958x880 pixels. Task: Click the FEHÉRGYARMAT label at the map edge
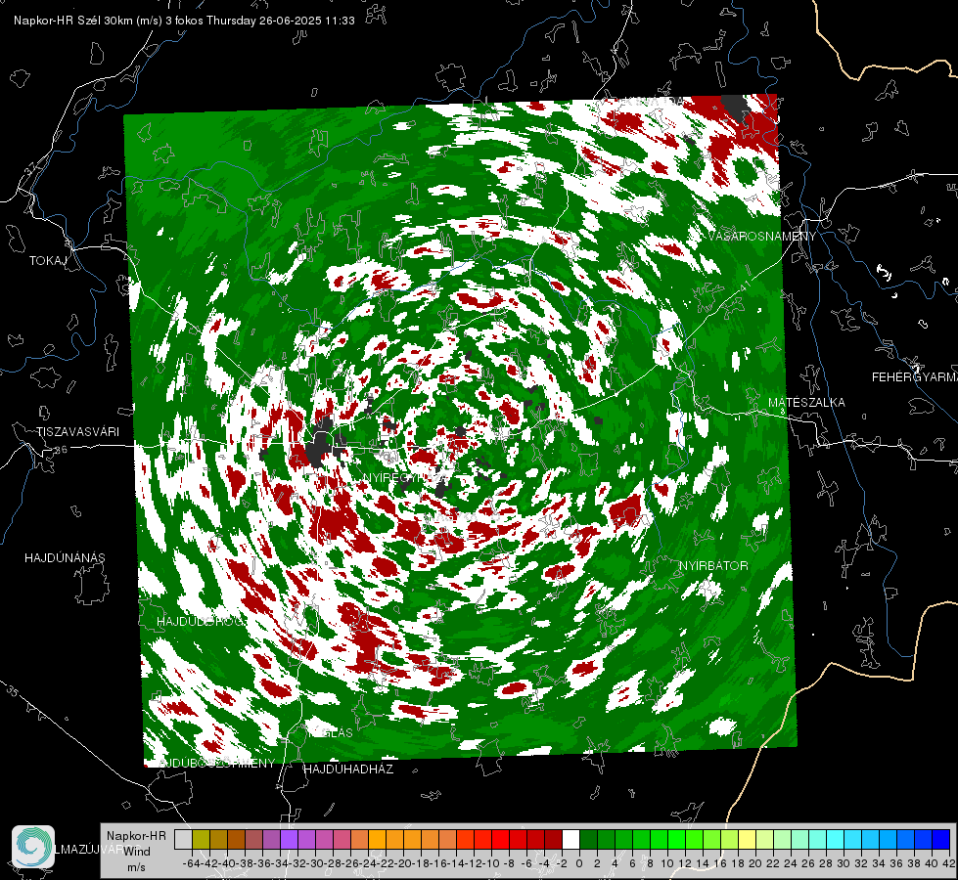[x=914, y=376]
